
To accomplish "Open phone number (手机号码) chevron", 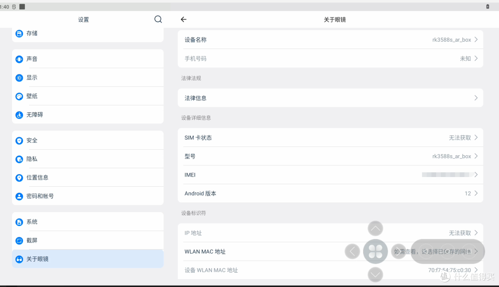I will coord(476,58).
